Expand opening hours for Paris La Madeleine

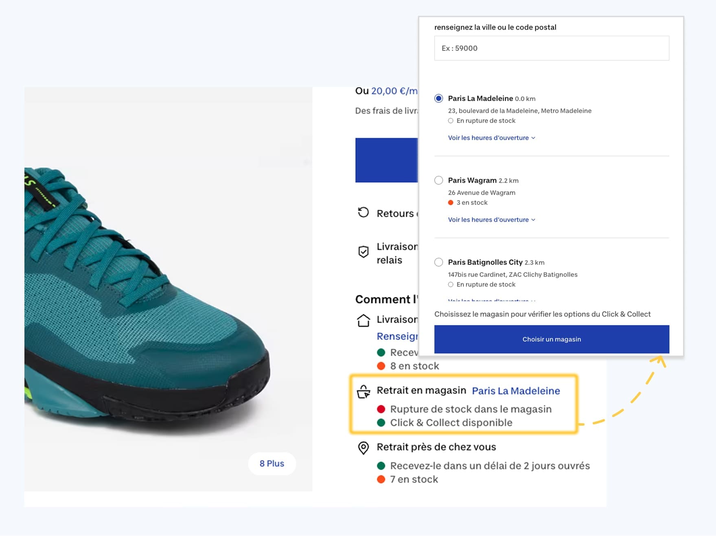pos(491,138)
